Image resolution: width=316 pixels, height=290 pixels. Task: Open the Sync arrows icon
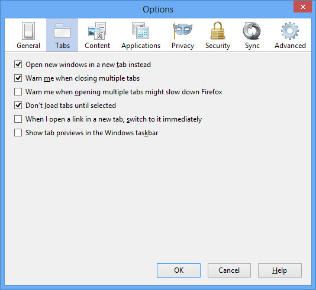click(251, 31)
